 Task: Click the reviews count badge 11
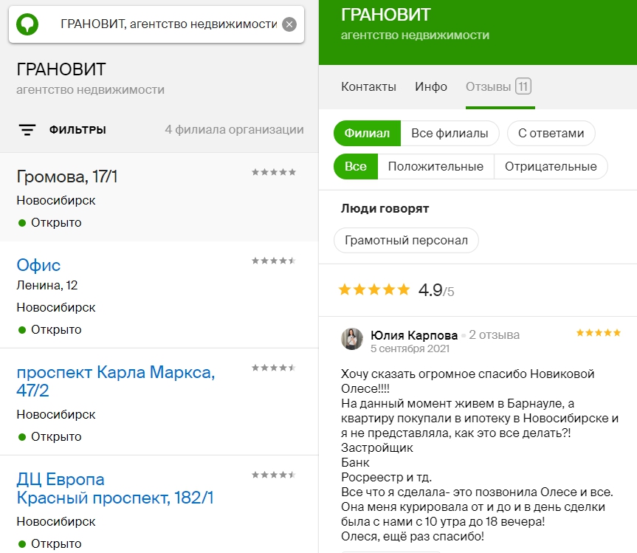(523, 86)
